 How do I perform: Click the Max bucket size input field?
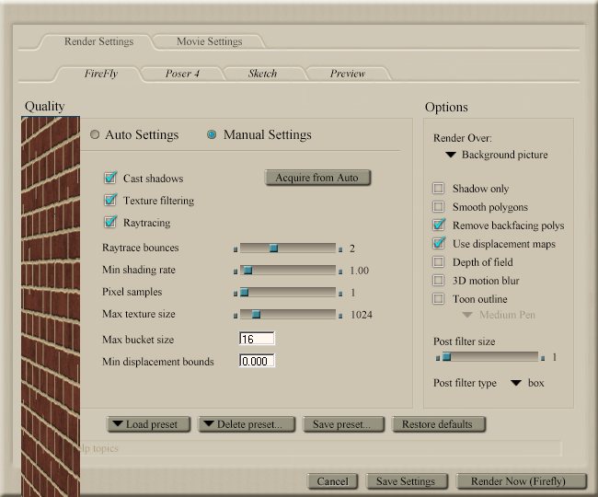257,340
